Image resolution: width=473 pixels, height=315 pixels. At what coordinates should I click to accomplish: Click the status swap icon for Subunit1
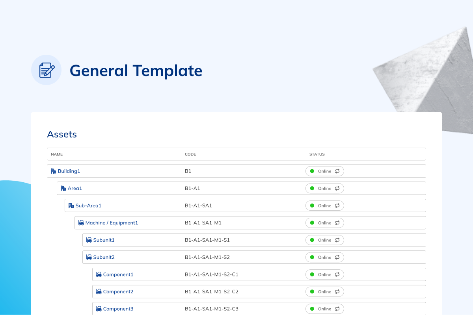pyautogui.click(x=337, y=240)
